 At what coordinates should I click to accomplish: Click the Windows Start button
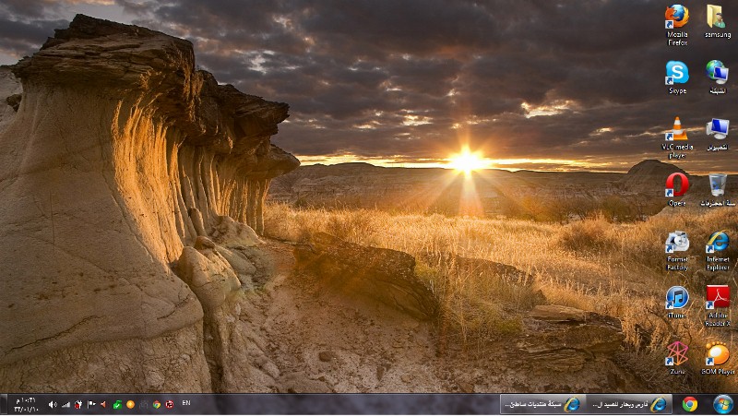pos(723,404)
